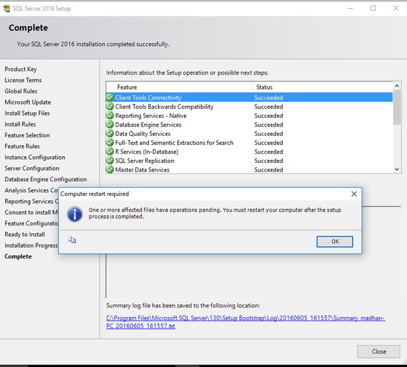Click scroll down arrow of feature list

point(396,169)
